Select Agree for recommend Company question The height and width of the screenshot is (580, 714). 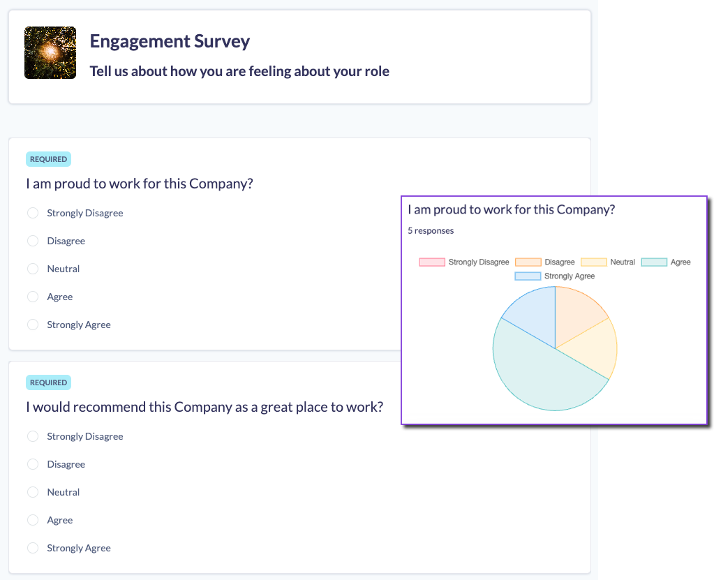tap(33, 520)
